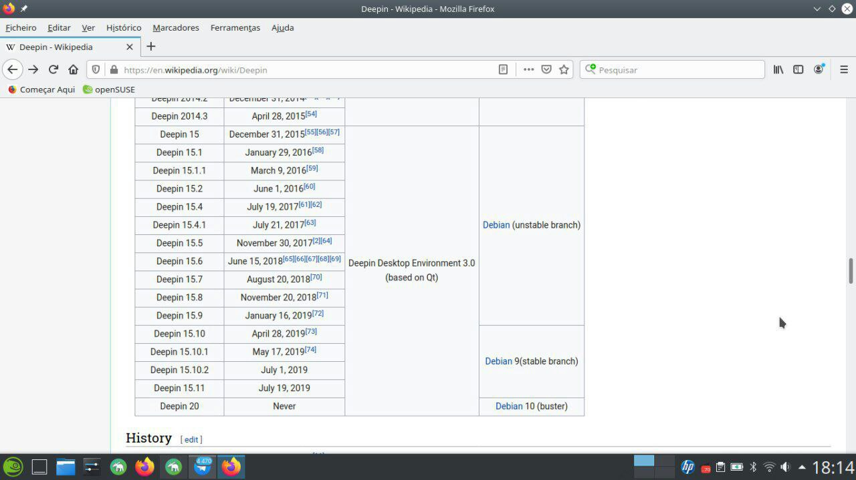Follow the Debian 9 link
The width and height of the screenshot is (856, 480).
[498, 361]
